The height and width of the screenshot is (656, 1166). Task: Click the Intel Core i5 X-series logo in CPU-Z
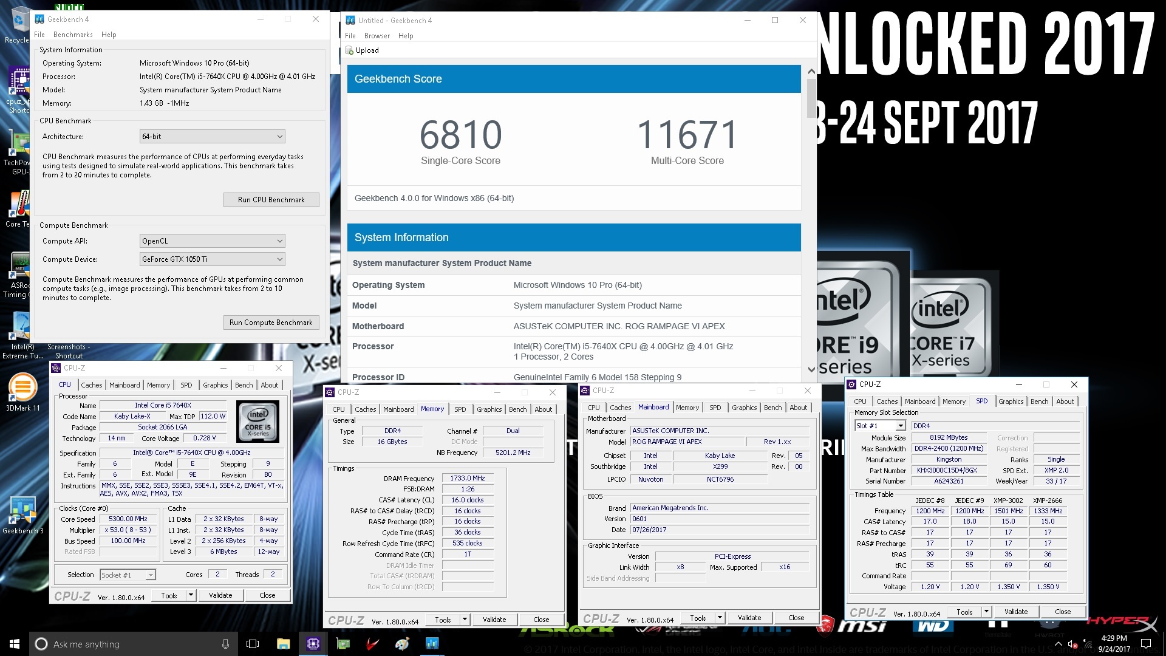pos(258,420)
